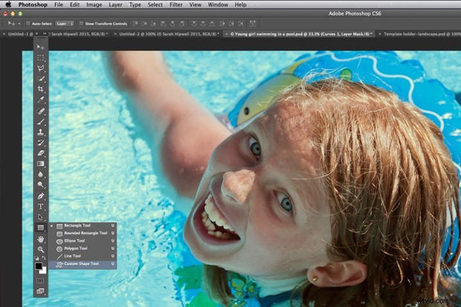Toggle Quick Mask mode
461x307 pixels.
[41, 281]
